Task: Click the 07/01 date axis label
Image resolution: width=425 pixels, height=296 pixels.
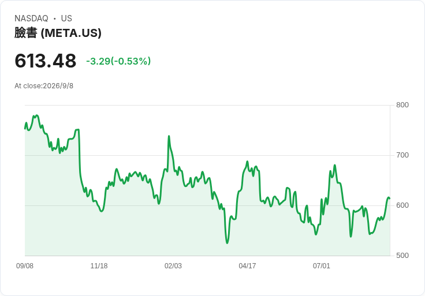Action: (322, 266)
